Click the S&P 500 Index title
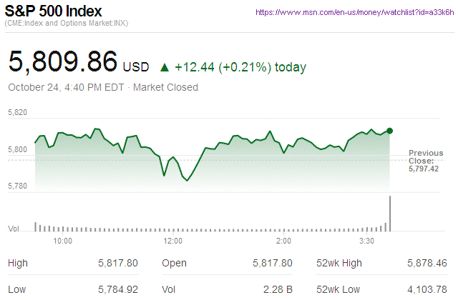 pos(54,12)
